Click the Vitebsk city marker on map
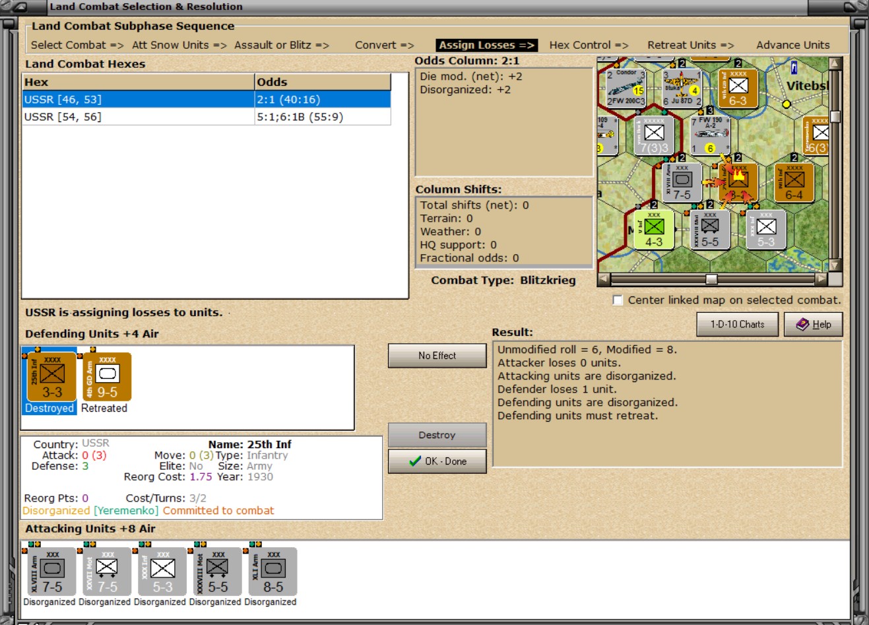This screenshot has width=869, height=625. [786, 104]
